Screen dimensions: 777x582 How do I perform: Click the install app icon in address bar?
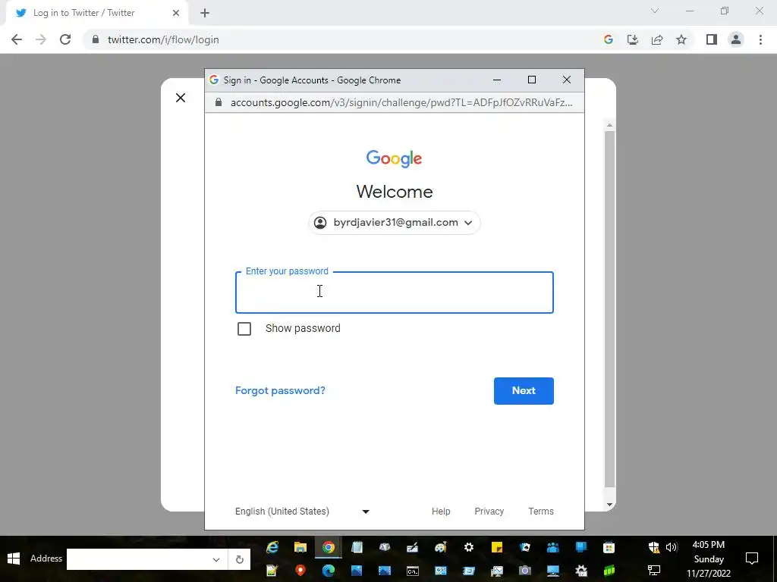click(632, 39)
